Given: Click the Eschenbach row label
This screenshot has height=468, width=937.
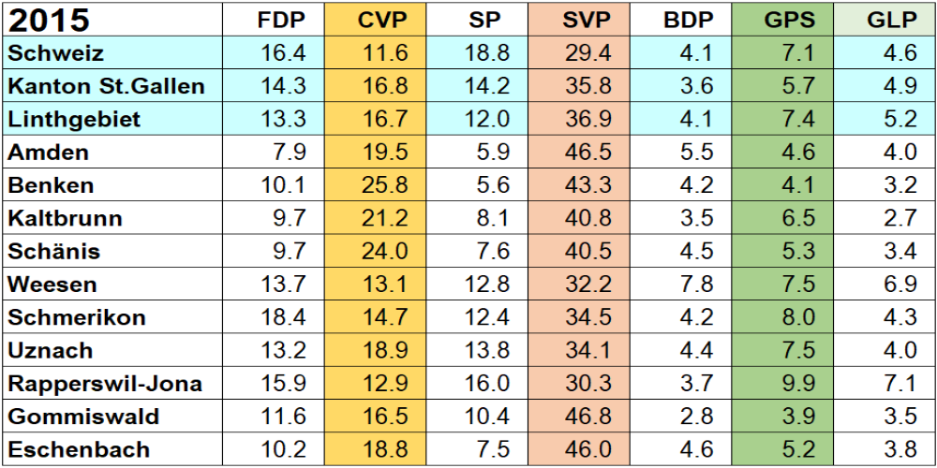Looking at the screenshot, I should (x=79, y=449).
